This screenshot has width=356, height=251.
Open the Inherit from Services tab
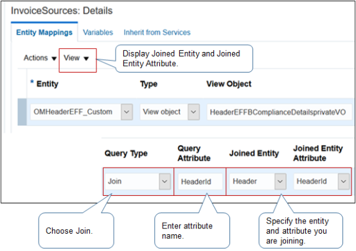pos(157,33)
